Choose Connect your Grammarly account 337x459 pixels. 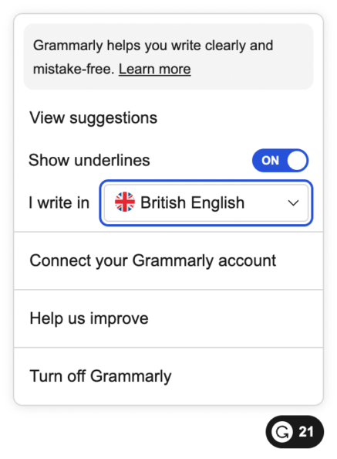[168, 260]
